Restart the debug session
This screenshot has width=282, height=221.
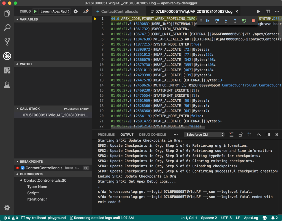coord(244,21)
